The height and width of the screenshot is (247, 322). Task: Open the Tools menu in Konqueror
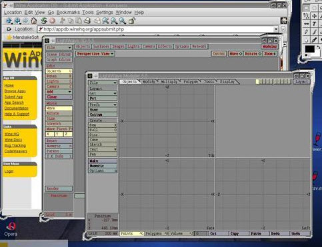pos(88,13)
